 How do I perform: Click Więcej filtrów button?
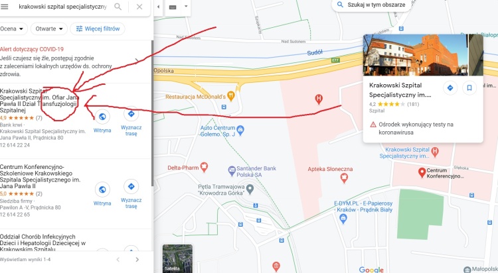[x=98, y=29]
